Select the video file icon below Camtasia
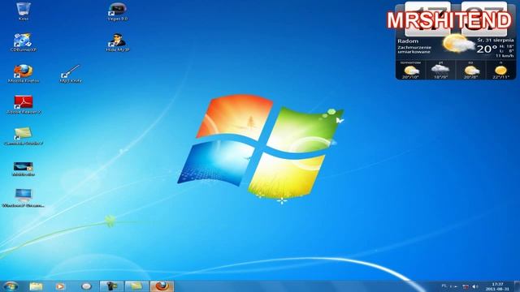 pos(24,168)
